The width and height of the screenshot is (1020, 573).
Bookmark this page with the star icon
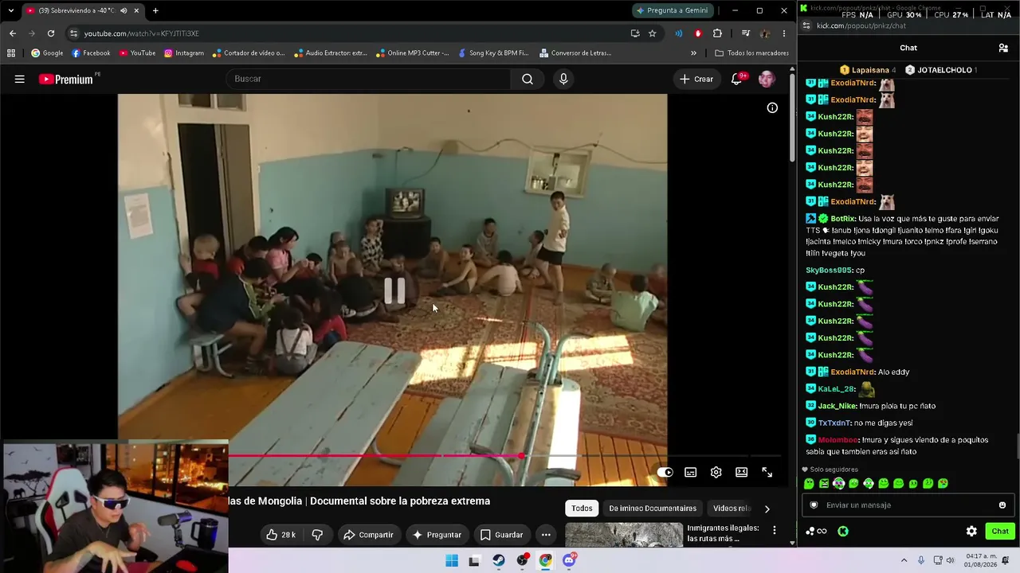[653, 33]
